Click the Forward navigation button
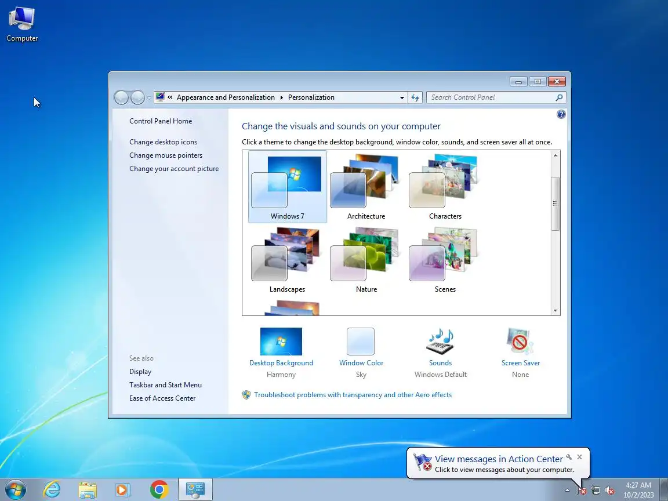The width and height of the screenshot is (668, 501). point(137,97)
